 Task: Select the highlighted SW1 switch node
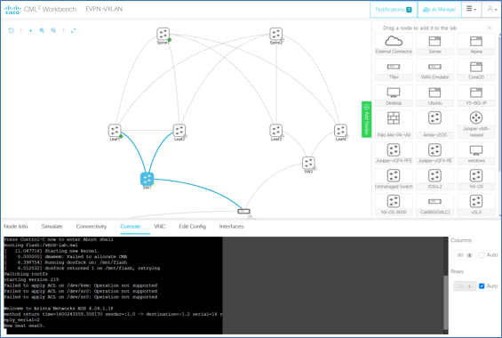(147, 179)
